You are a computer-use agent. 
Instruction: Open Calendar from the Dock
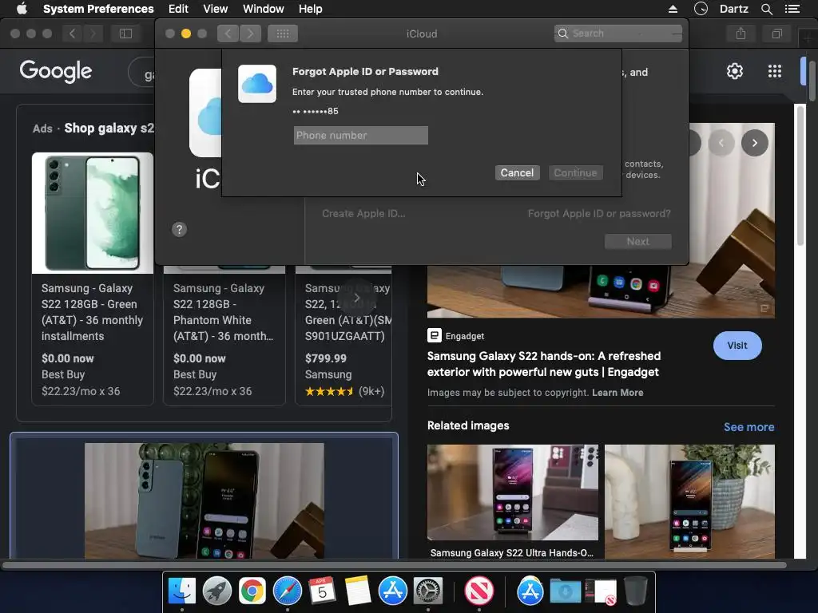click(322, 591)
